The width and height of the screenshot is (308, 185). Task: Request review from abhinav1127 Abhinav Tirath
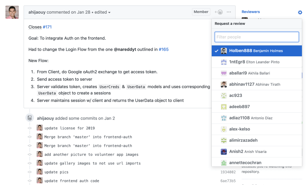point(257,84)
